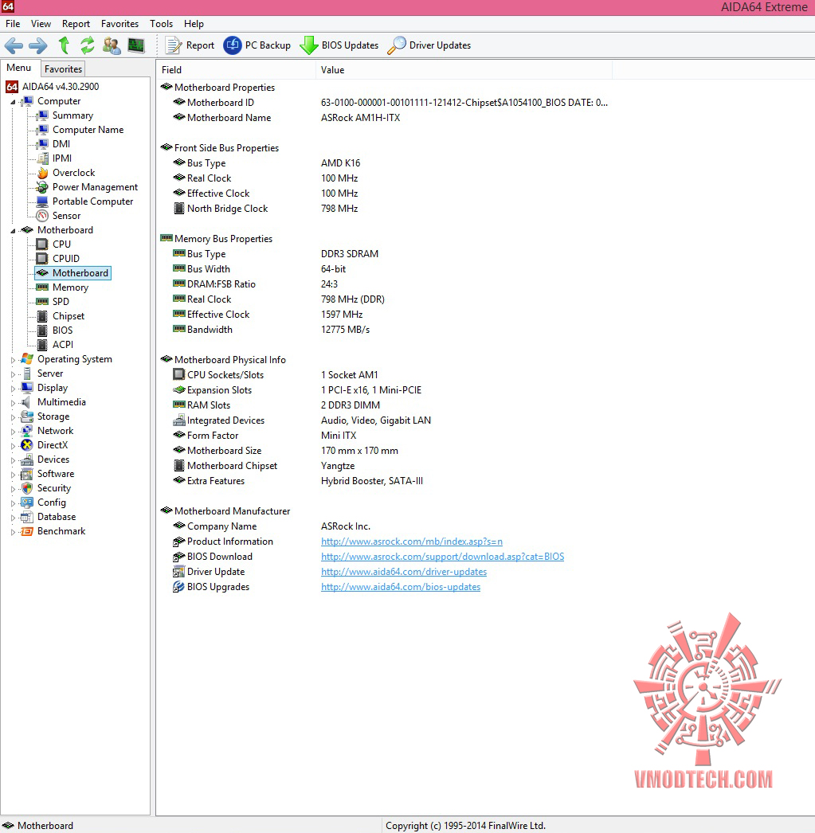Click the Forward navigation arrow
Viewport: 815px width, 833px height.
tap(37, 45)
